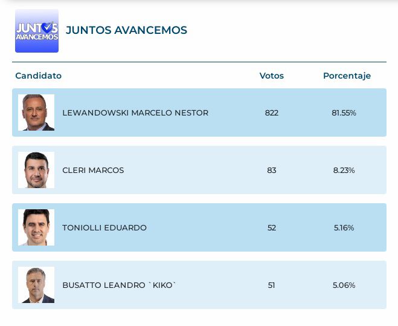
Task: Select the Votos column header
Action: (272, 76)
